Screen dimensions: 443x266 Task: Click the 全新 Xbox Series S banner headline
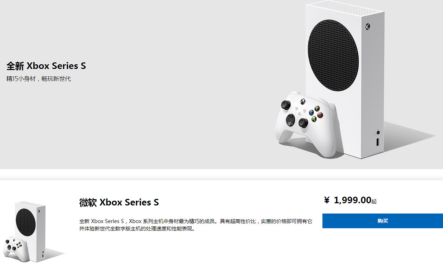coord(47,66)
